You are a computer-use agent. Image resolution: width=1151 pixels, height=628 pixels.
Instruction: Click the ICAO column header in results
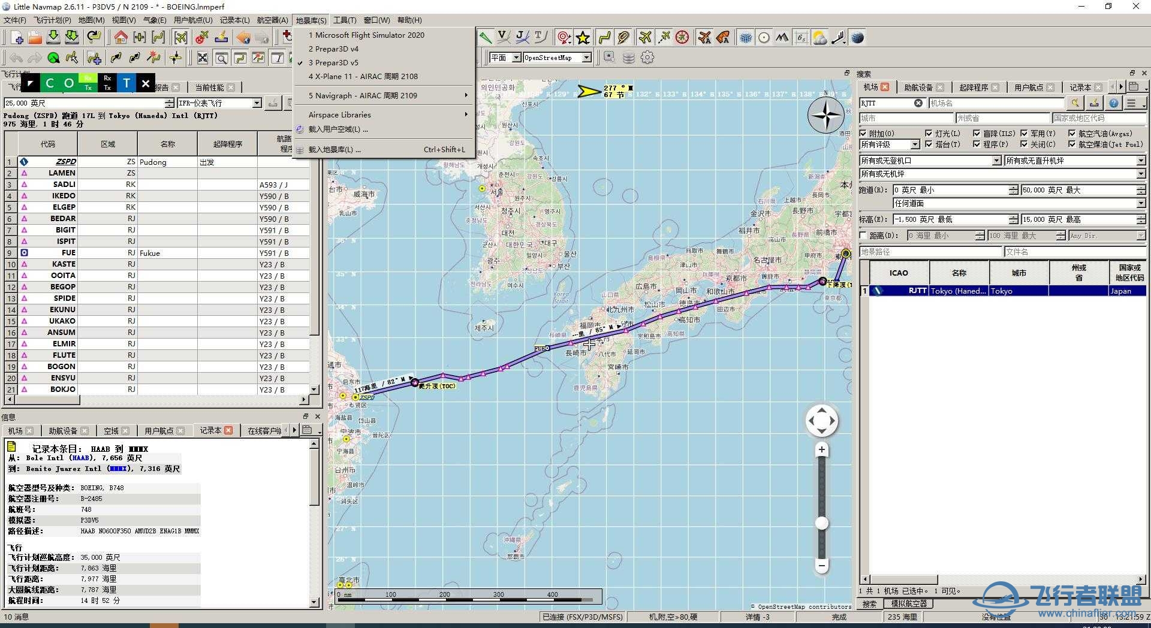tap(899, 273)
